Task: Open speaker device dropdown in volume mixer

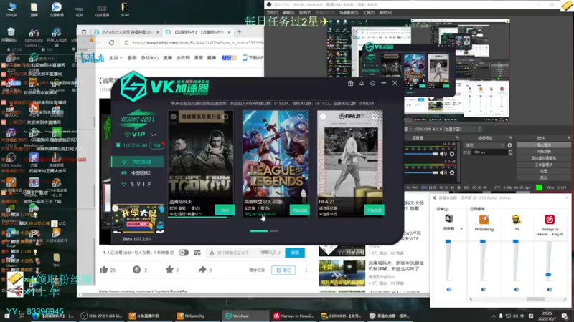Action: point(461,229)
